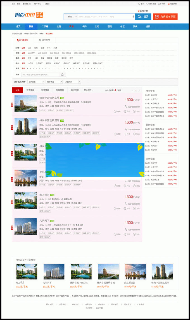Click the blue 搜索 search button
190x320 pixels.
click(143, 17)
